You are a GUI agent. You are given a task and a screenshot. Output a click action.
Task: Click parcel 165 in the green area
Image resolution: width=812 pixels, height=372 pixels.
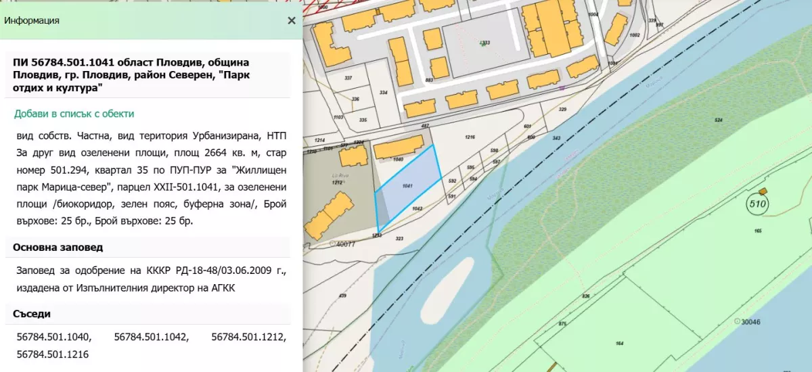tap(758, 231)
